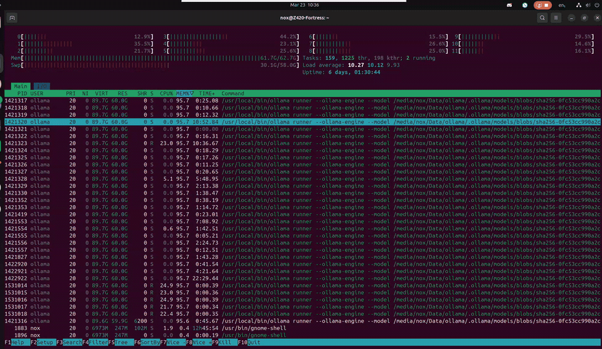The height and width of the screenshot is (349, 602).
Task: Click F4 Filter in function bar
Action: point(95,343)
